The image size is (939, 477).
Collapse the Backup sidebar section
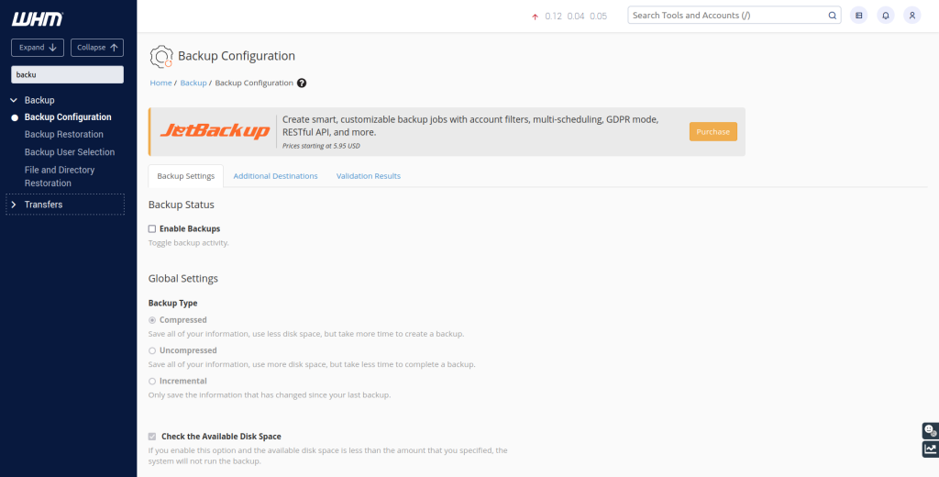click(x=14, y=100)
